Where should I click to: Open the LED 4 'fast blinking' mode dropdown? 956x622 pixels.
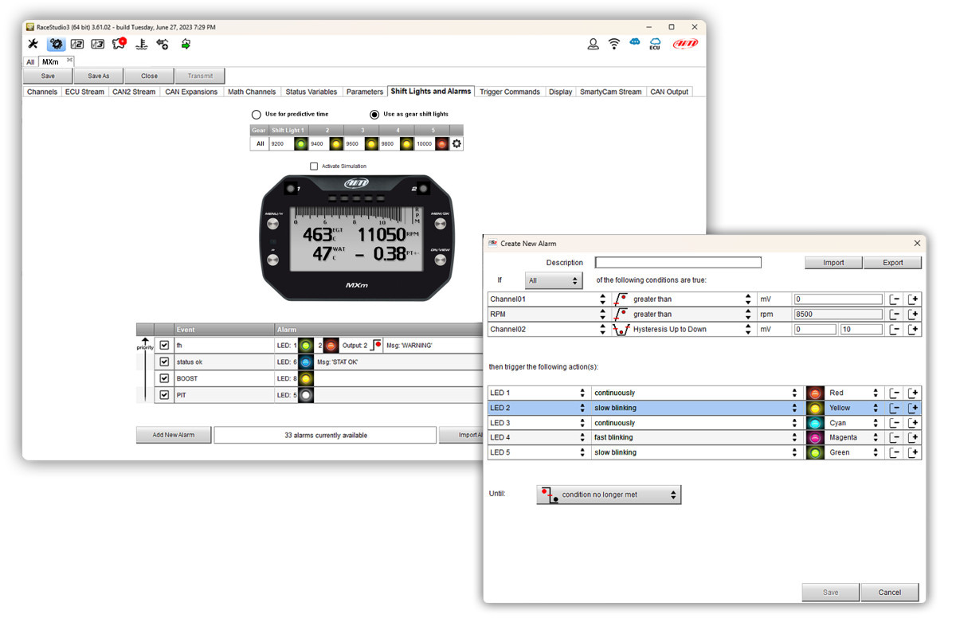(695, 437)
